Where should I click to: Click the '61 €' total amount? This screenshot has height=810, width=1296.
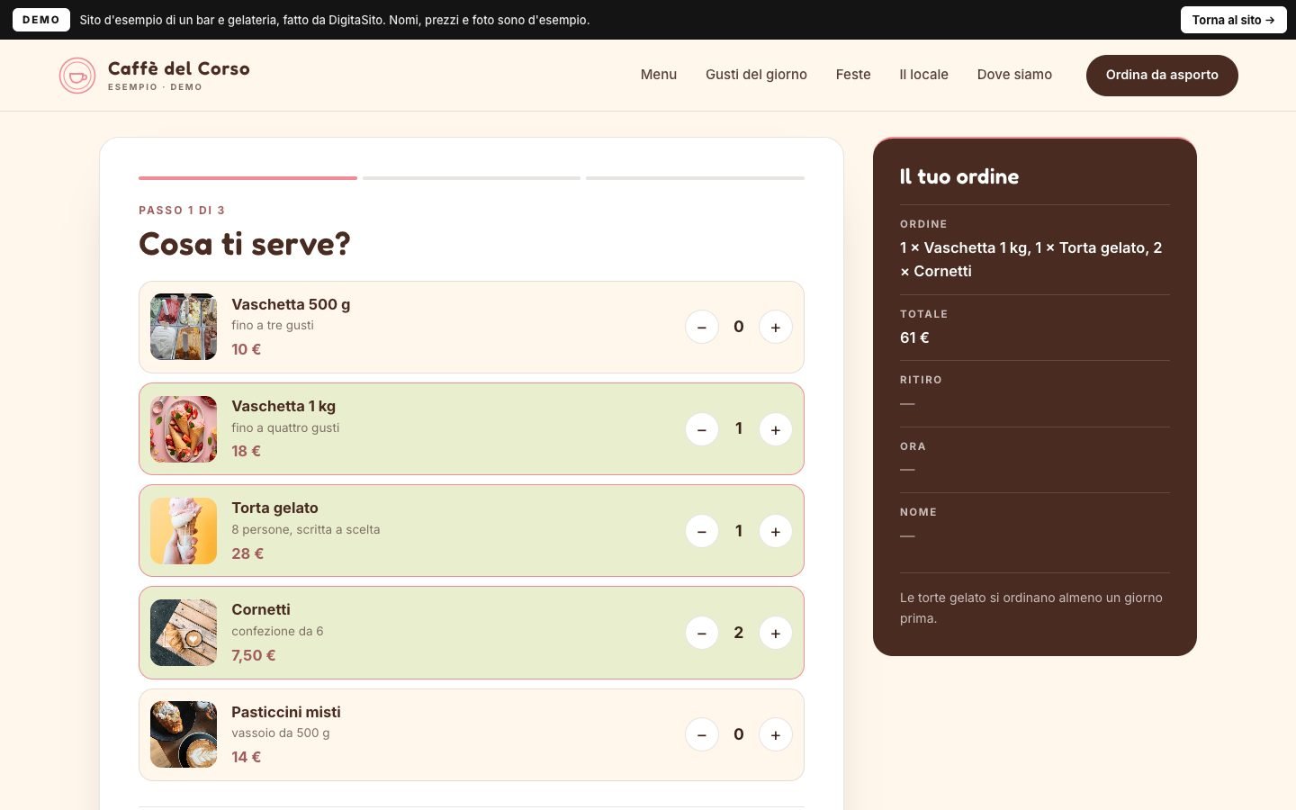tap(914, 337)
